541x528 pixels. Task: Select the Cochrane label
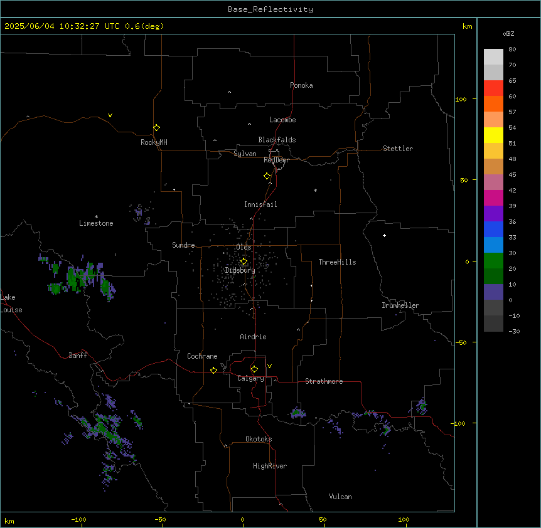pyautogui.click(x=202, y=356)
